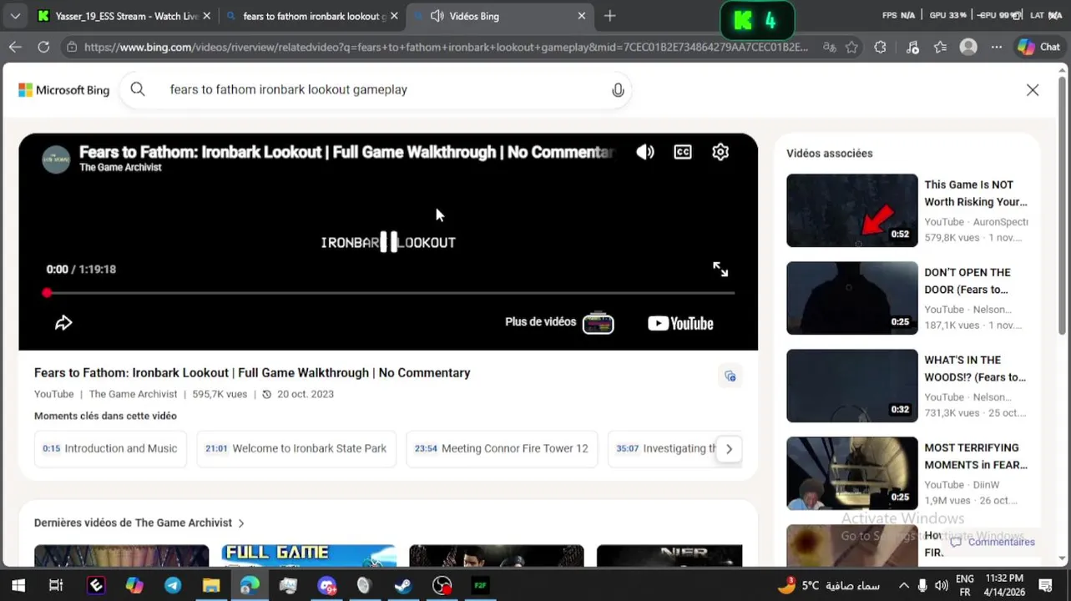Click the Bing search magnifier icon
The width and height of the screenshot is (1071, 601).
[138, 89]
